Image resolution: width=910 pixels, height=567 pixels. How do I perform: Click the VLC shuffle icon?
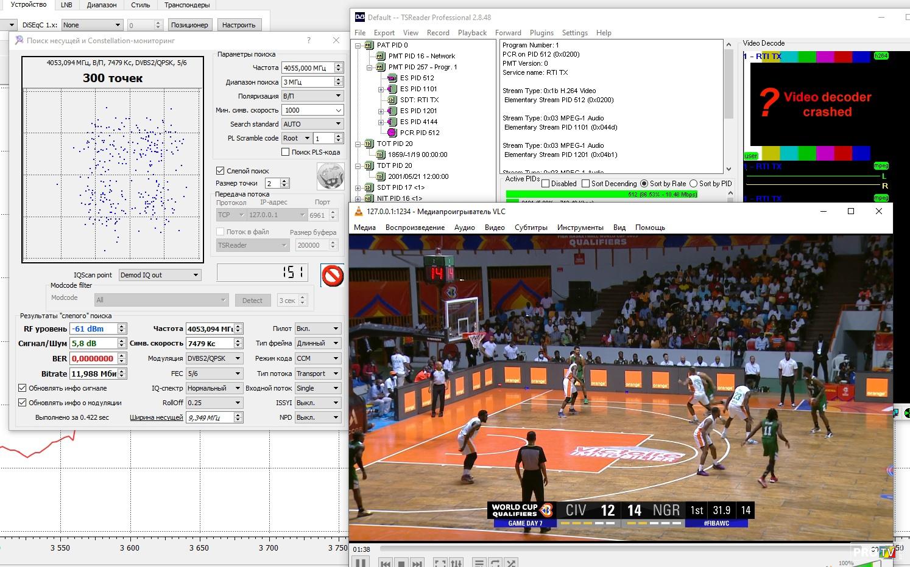[x=511, y=563]
